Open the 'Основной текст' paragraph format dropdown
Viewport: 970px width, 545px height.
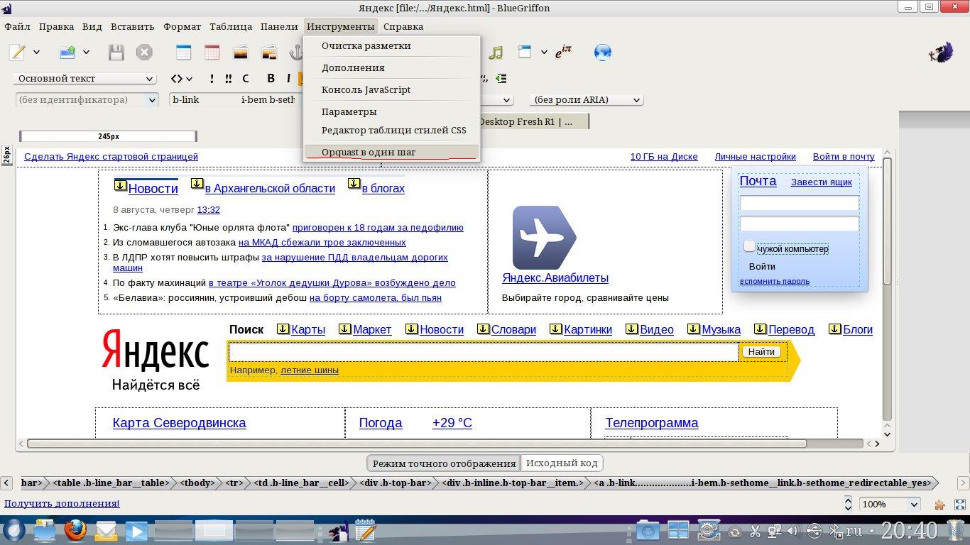pyautogui.click(x=85, y=79)
